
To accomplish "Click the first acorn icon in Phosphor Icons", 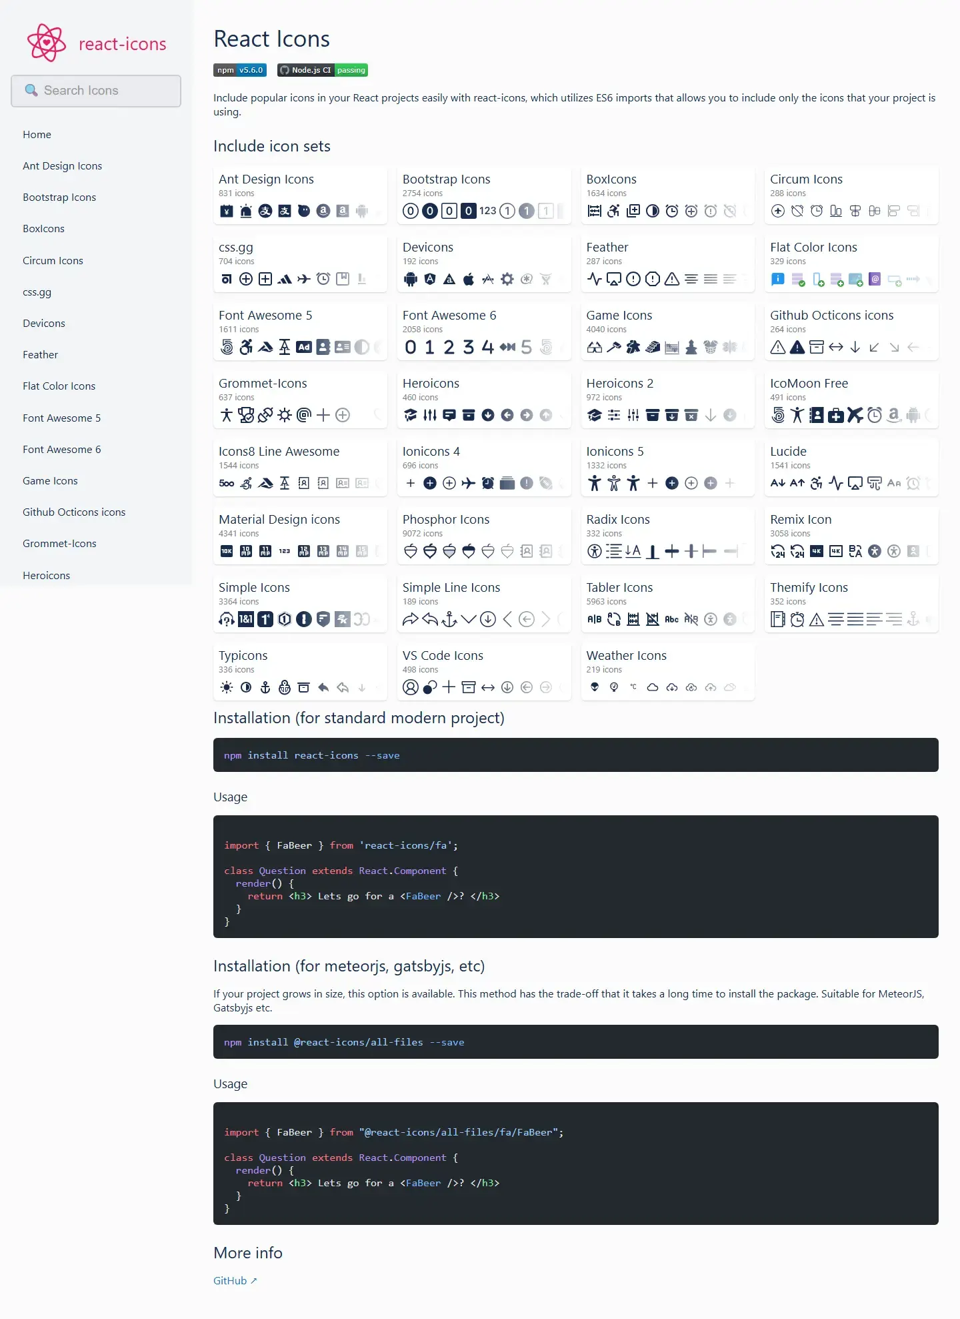I will (x=411, y=551).
